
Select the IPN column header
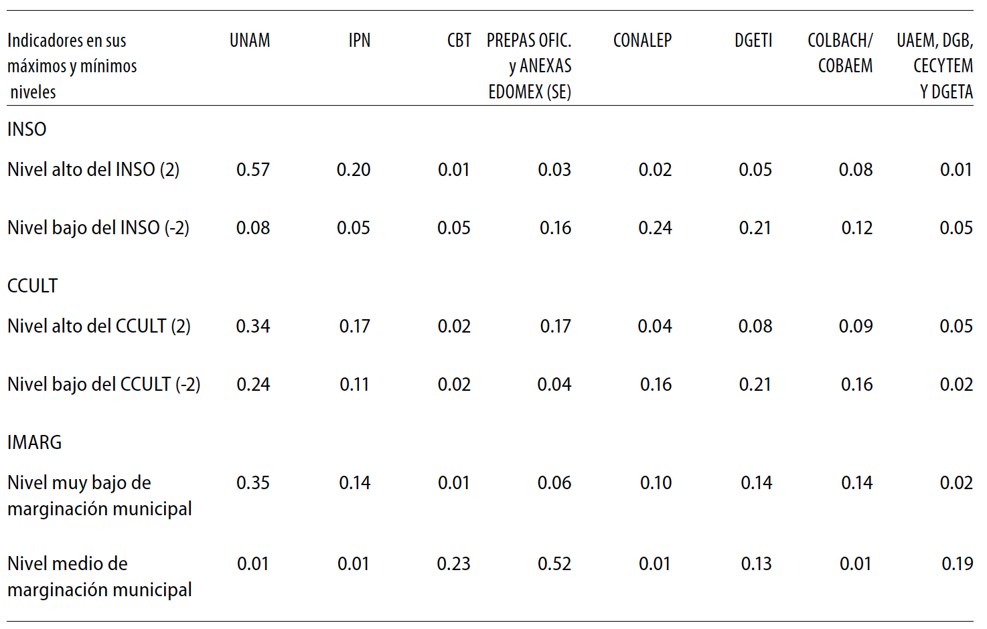[359, 41]
